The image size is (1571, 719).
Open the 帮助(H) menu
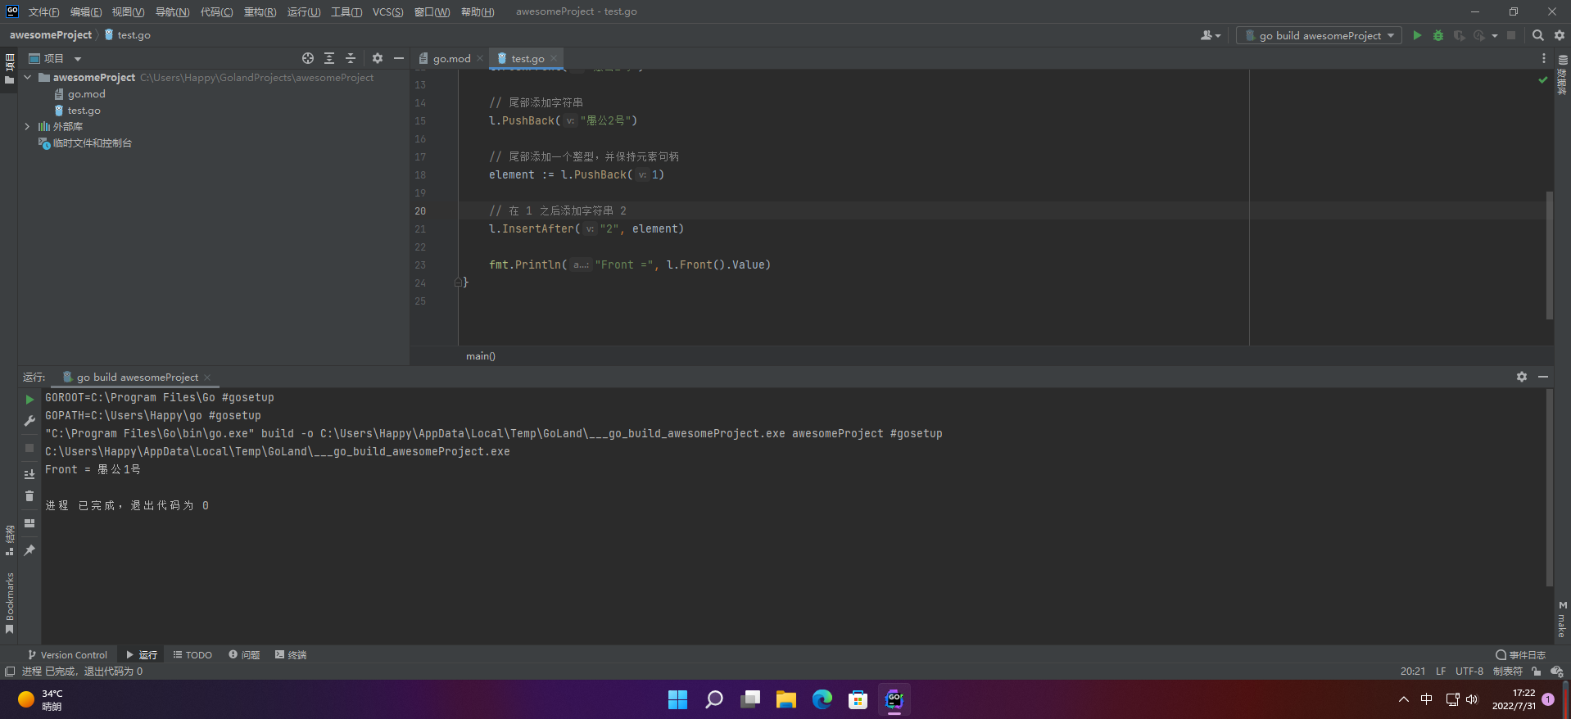[478, 11]
